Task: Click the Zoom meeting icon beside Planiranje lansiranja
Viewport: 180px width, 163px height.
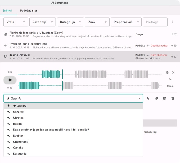Action: click(6, 34)
